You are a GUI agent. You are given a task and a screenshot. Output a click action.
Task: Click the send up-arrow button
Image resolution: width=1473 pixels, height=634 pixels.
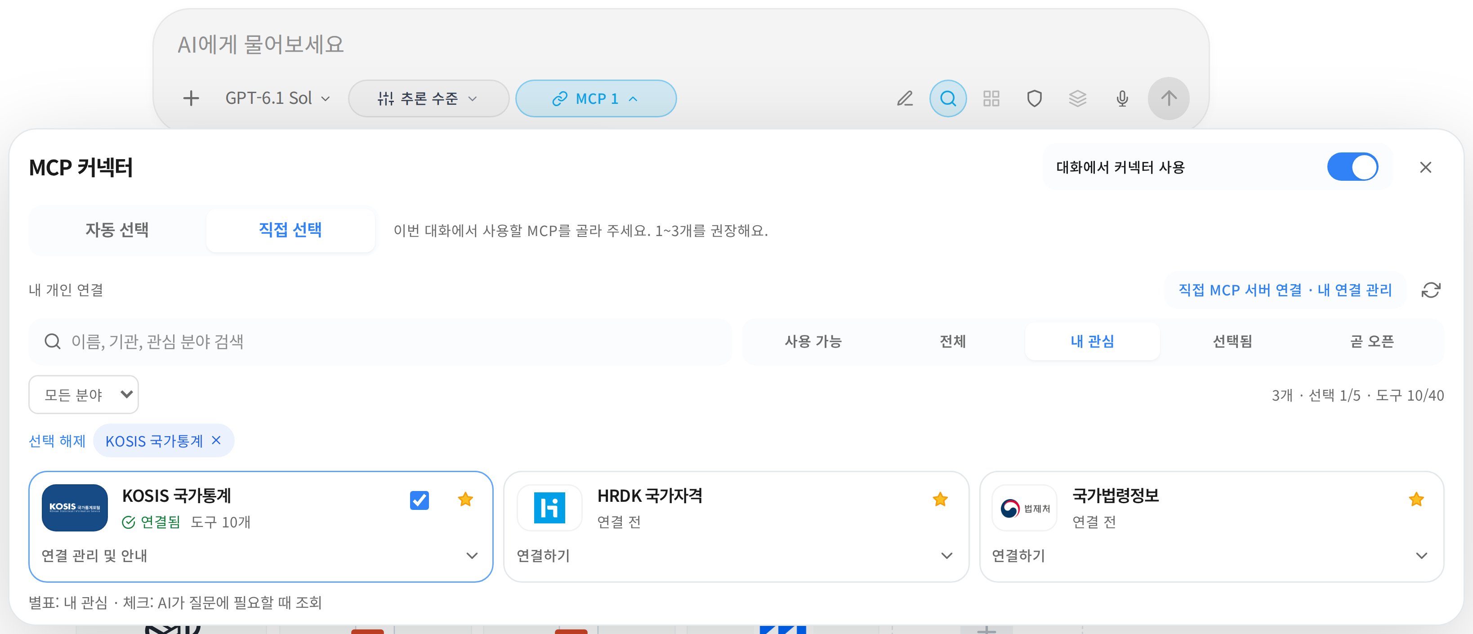[x=1169, y=98]
